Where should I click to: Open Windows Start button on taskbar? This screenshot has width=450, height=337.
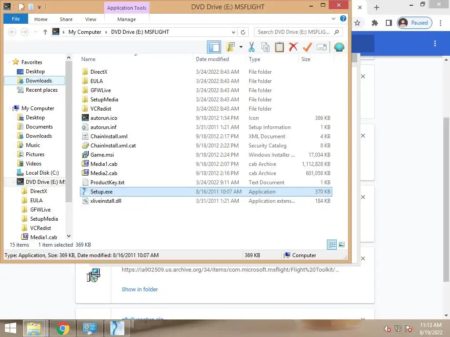pos(11,328)
